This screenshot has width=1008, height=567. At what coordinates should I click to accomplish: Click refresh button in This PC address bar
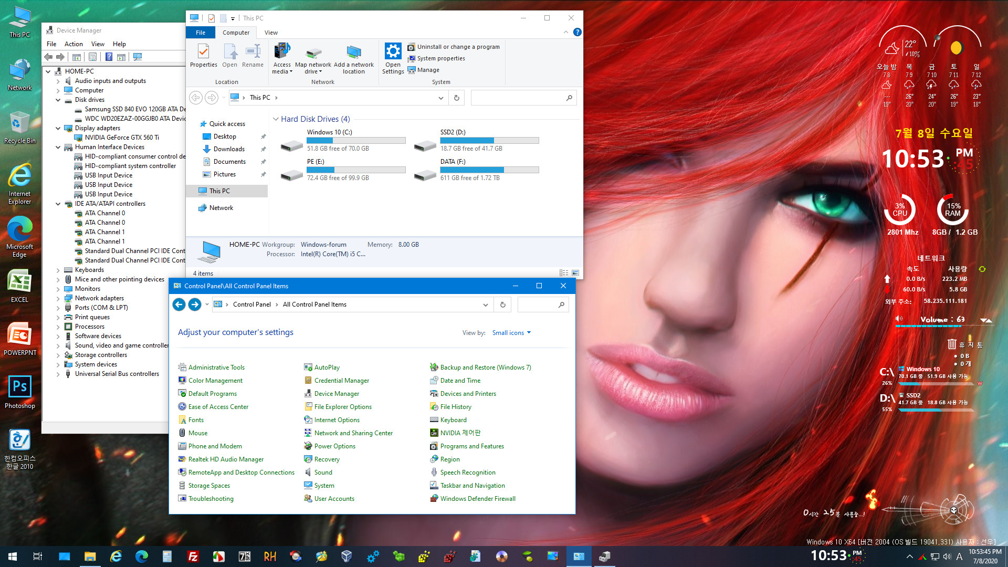click(x=456, y=98)
